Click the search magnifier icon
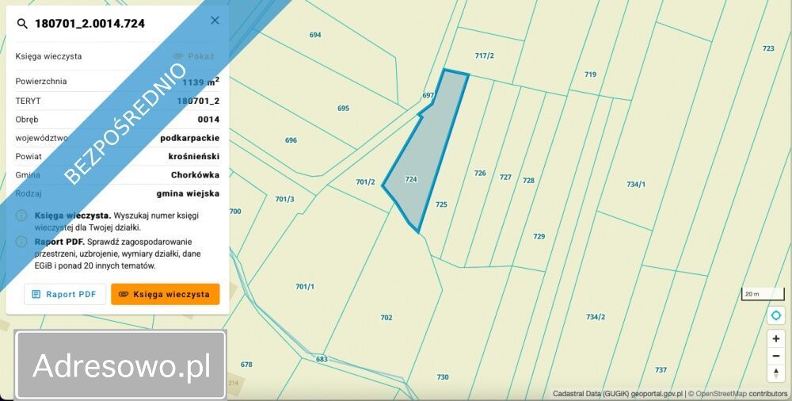Image resolution: width=792 pixels, height=401 pixels. [x=22, y=23]
